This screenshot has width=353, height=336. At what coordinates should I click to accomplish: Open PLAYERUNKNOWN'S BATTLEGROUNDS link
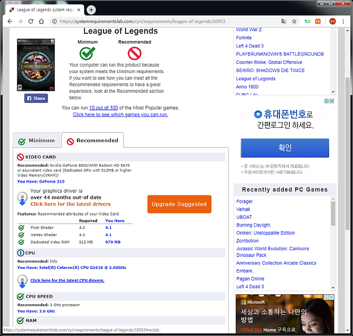coord(280,54)
